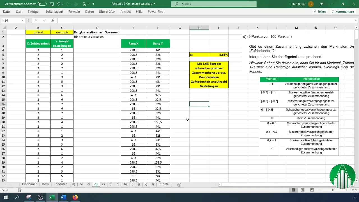Add a new sheet with plus icon
Screen dimensions: 359x202
coord(179,185)
